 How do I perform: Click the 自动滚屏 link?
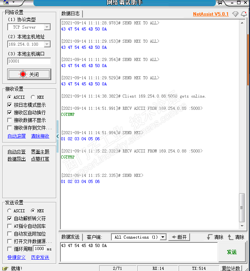coord(17,136)
